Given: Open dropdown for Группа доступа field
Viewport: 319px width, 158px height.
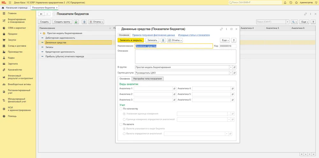Looking at the screenshot, I should click(x=231, y=73).
